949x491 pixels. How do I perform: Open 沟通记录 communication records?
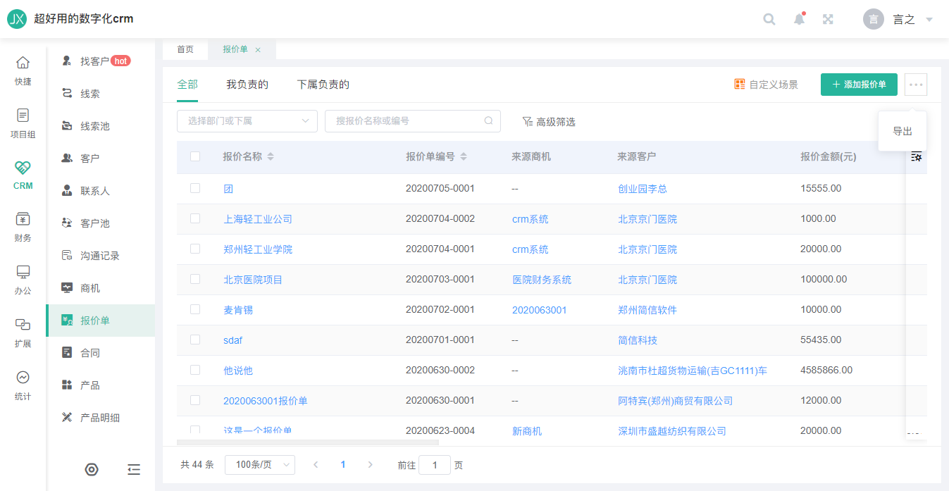pos(101,256)
